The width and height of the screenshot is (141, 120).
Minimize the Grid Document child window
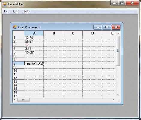coord(97,27)
